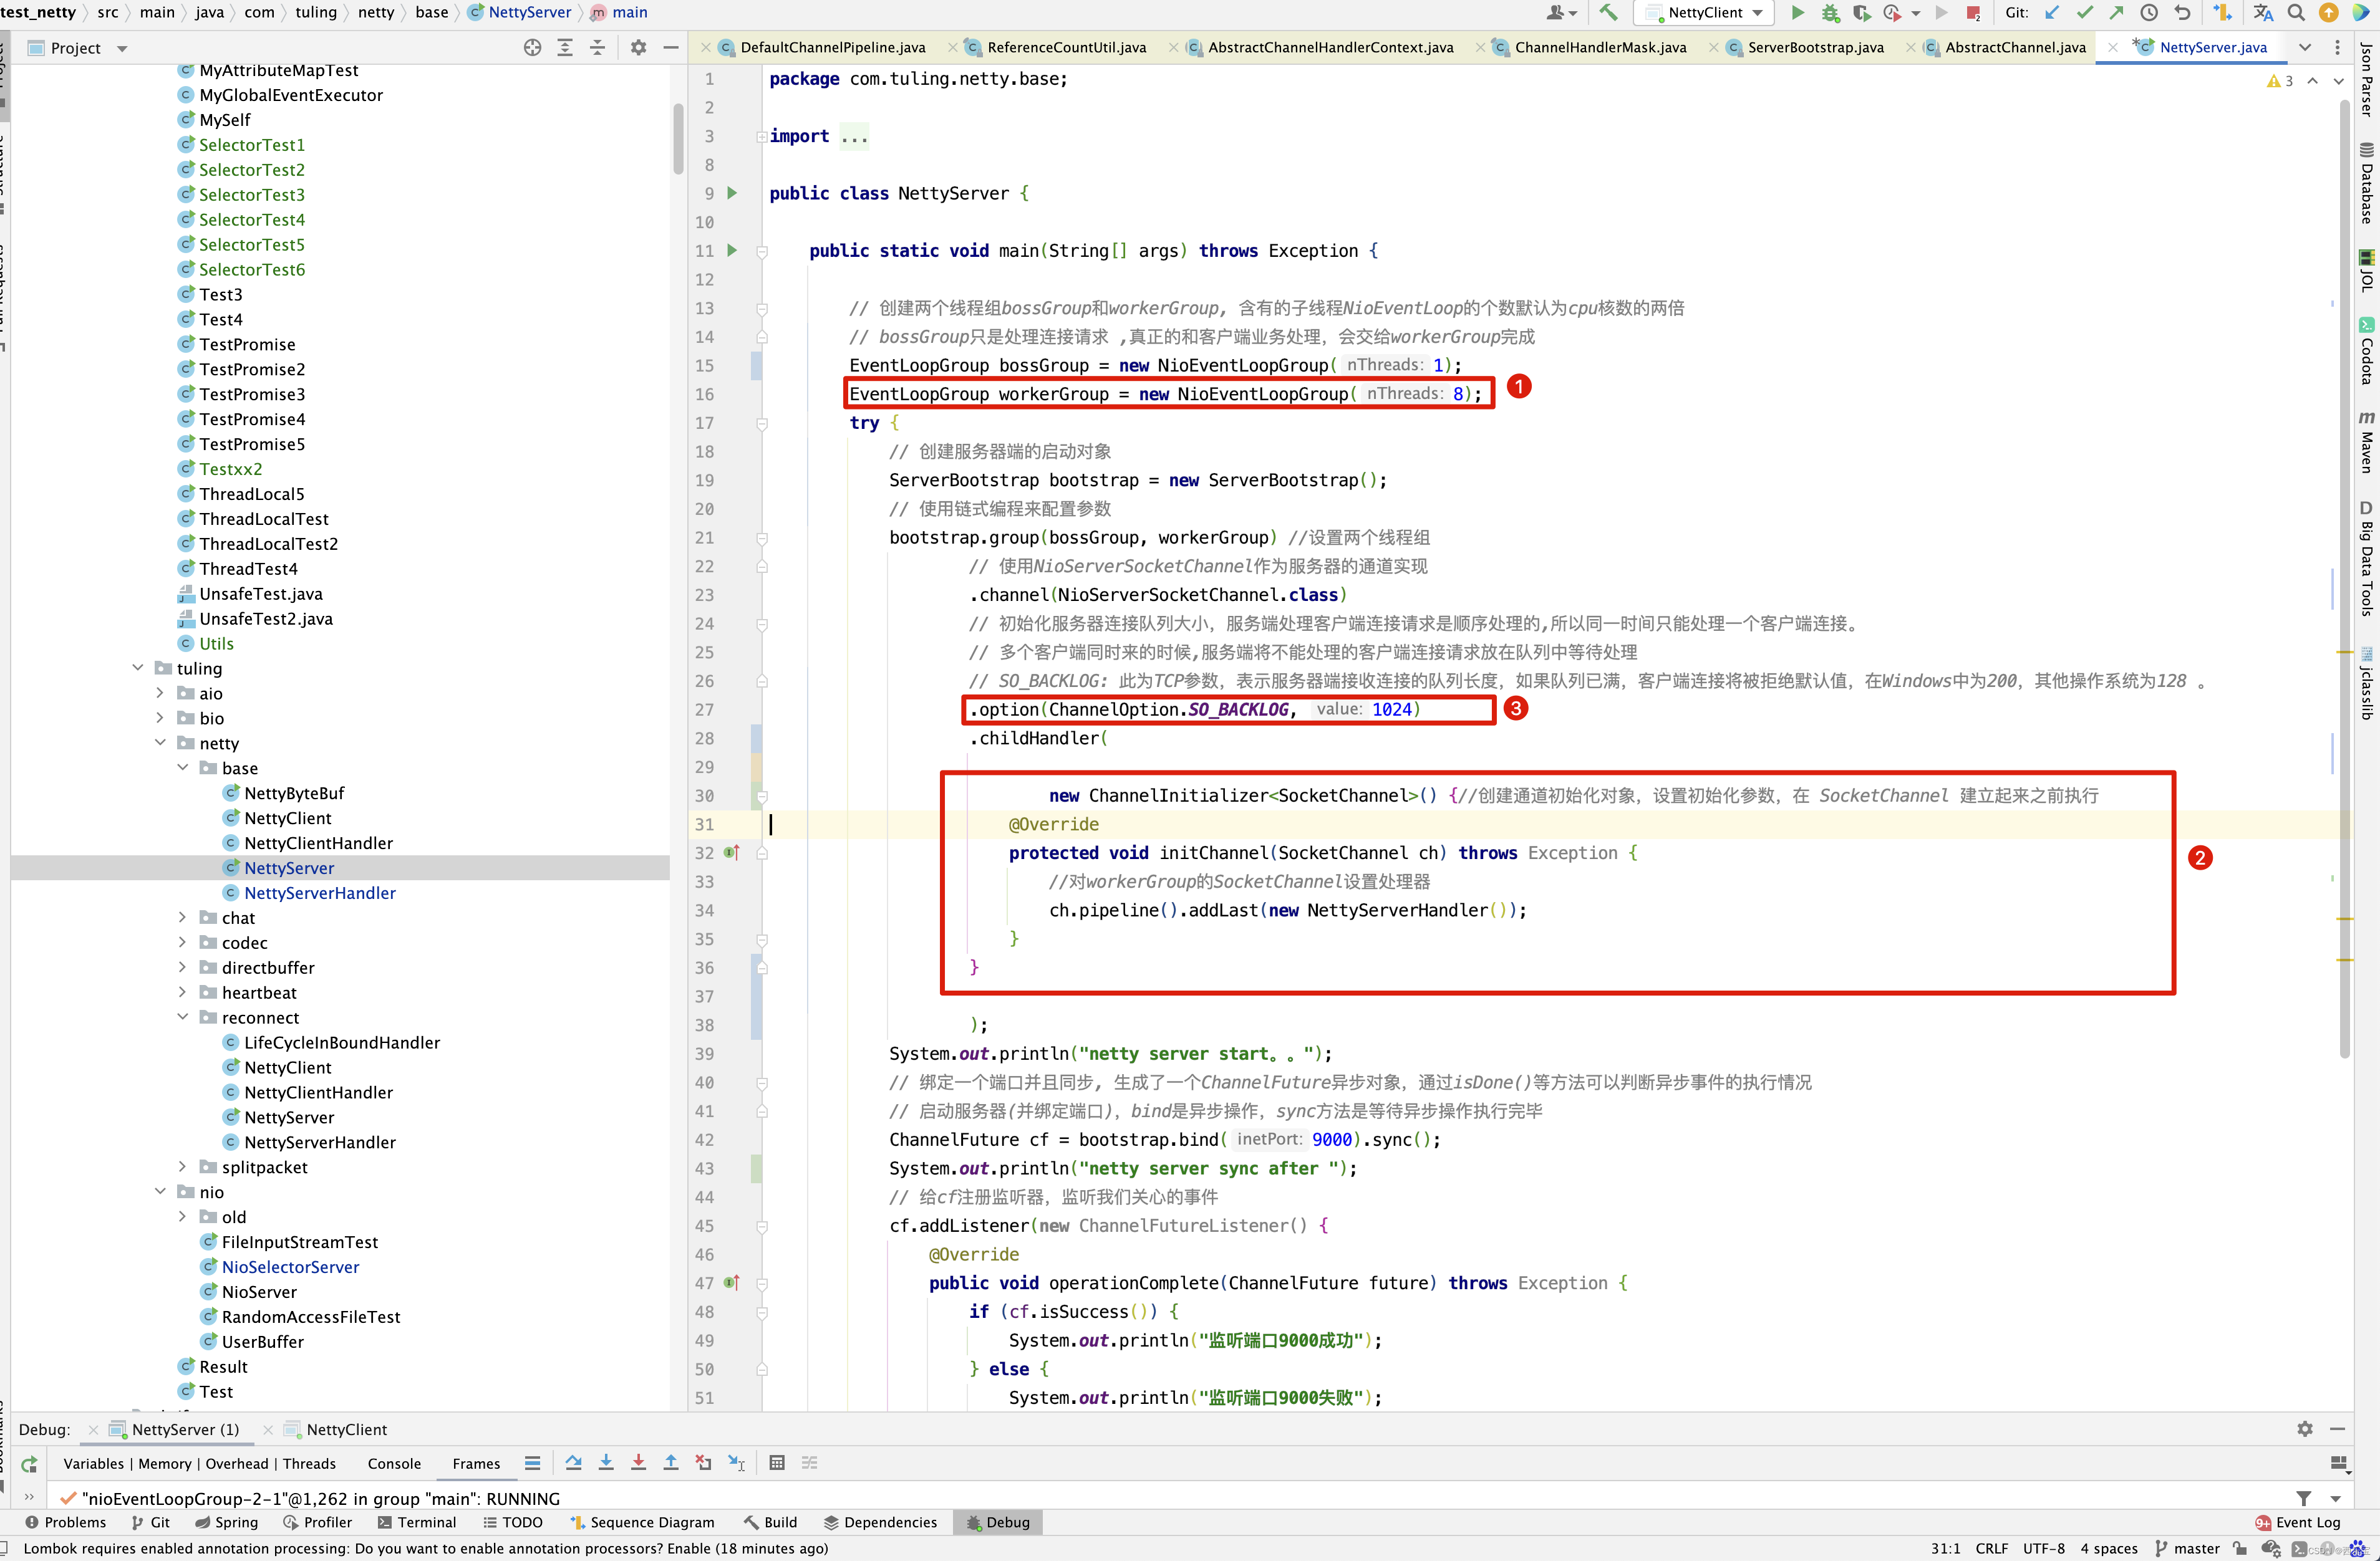Click the Build project hammer icon
This screenshot has width=2380, height=1561.
[x=1608, y=13]
